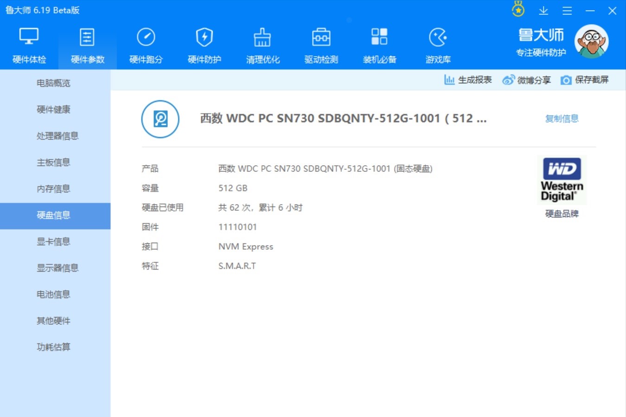This screenshot has height=417, width=626.
Task: Click the drive title 西数 WDC PC SN730 heading
Action: 343,119
